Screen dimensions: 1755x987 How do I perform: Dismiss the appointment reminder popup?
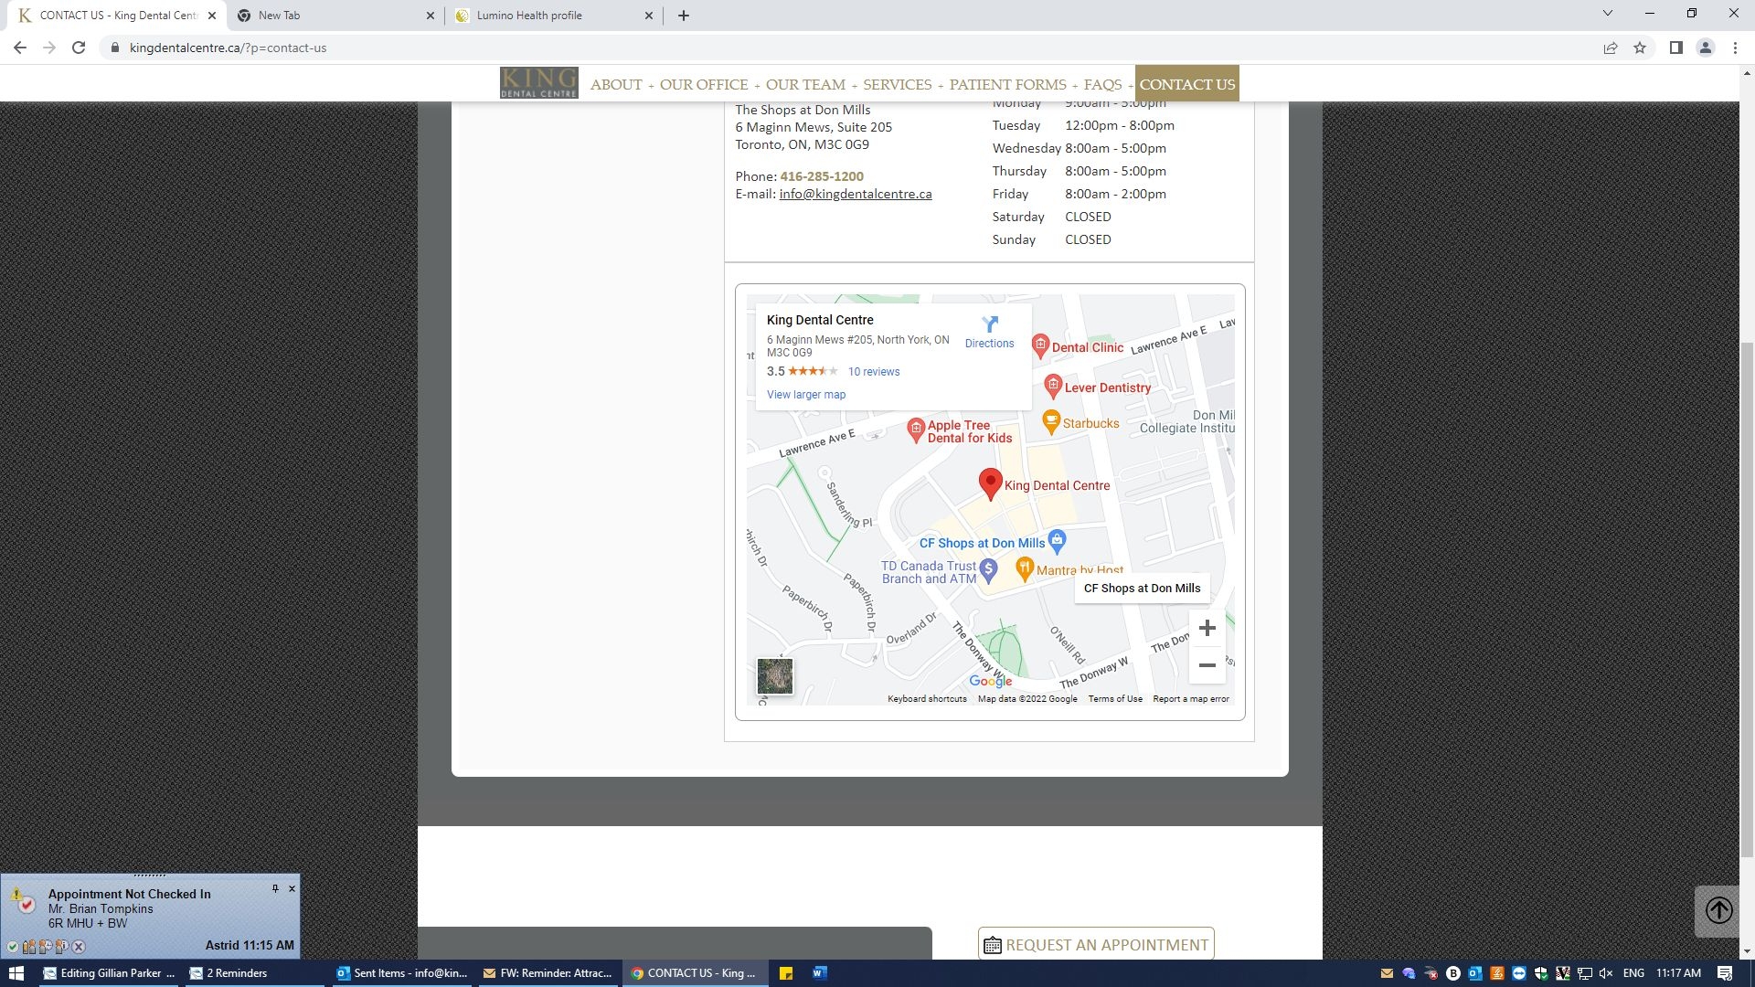point(292,888)
